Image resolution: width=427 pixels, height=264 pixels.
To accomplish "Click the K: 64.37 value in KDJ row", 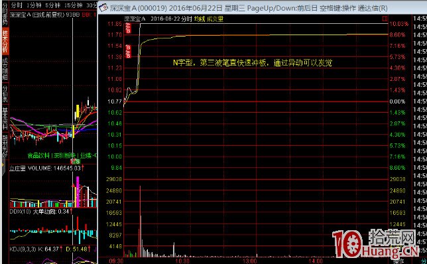I will (x=48, y=249).
